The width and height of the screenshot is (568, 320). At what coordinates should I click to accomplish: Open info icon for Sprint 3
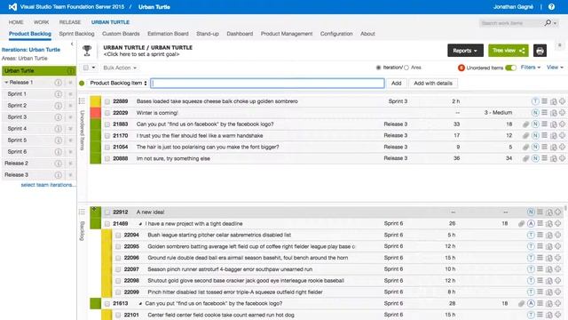58,117
